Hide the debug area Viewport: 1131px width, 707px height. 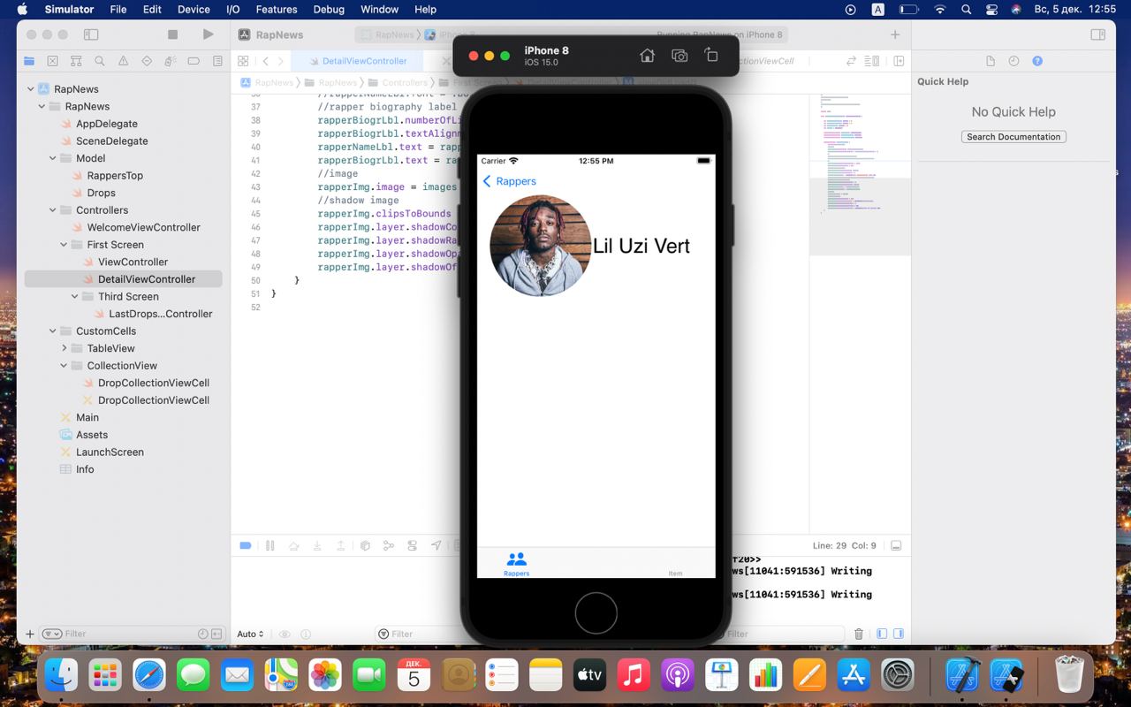pos(896,545)
